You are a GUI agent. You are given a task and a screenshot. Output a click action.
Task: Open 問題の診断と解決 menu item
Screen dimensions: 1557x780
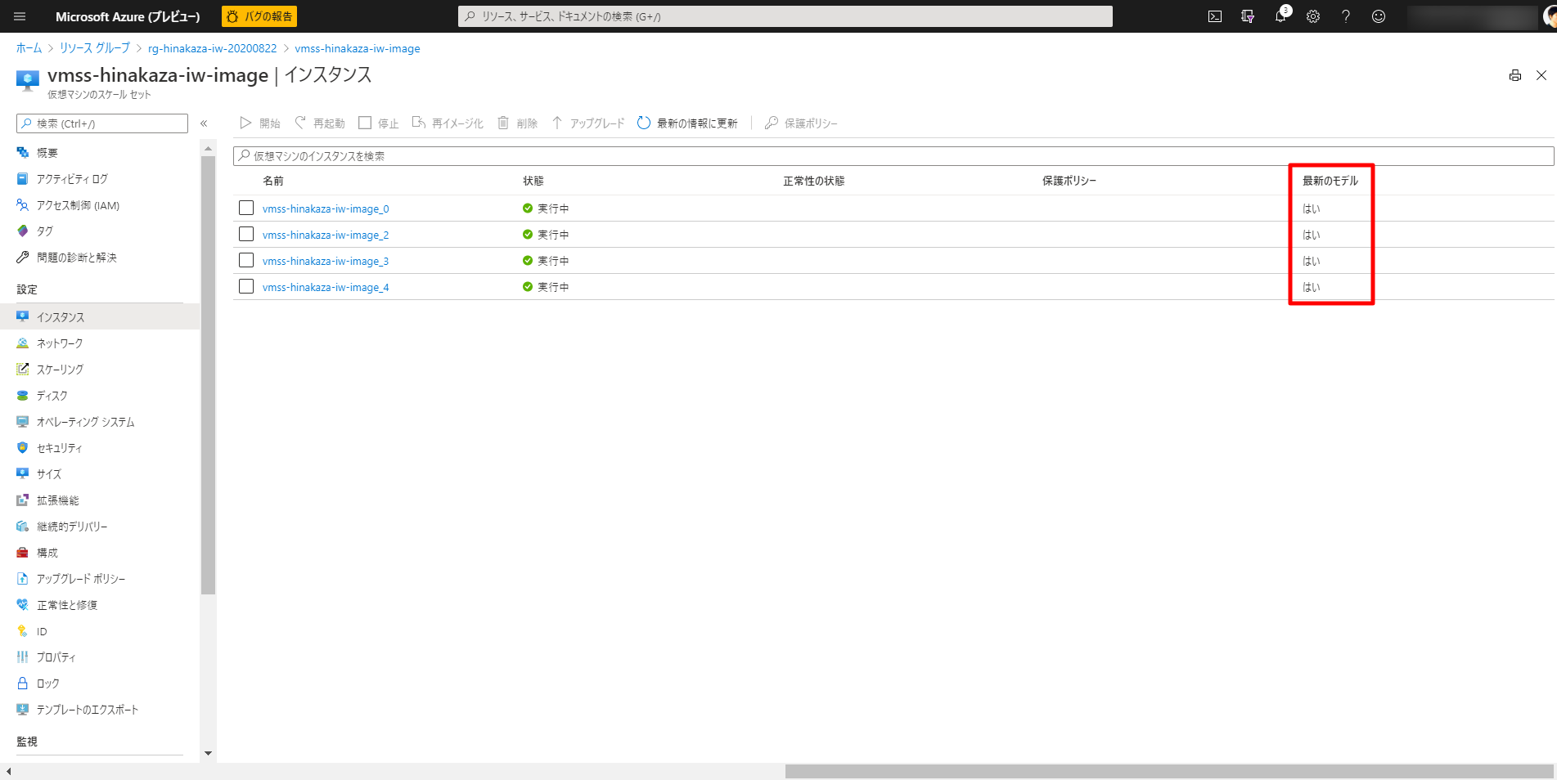100,258
